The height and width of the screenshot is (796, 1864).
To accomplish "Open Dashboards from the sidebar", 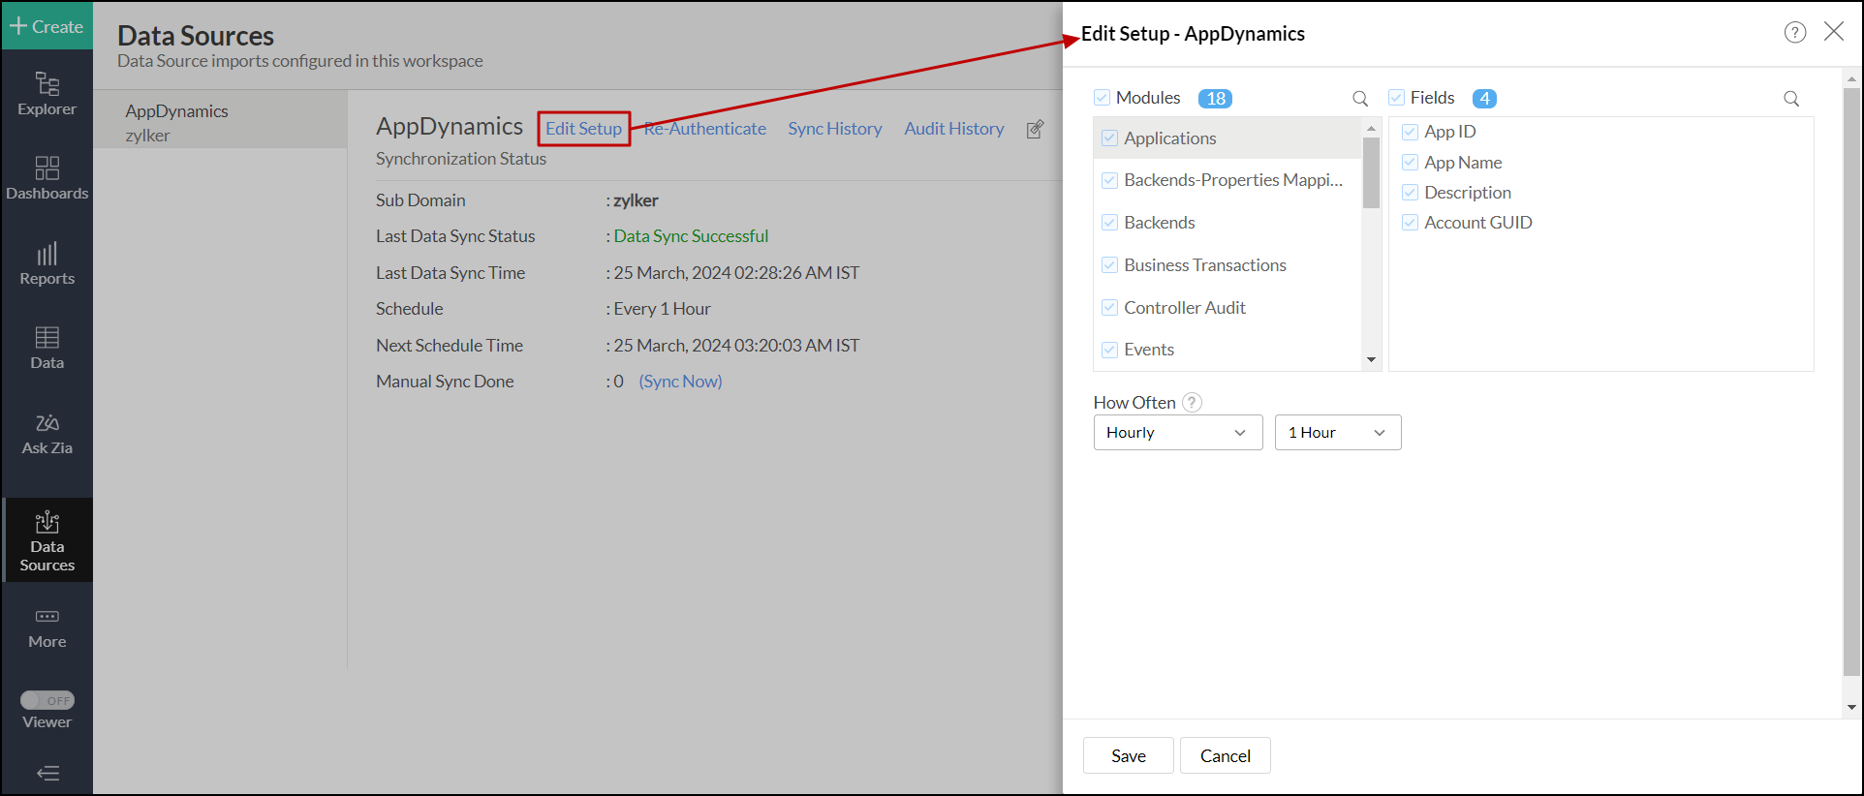I will click(x=47, y=178).
